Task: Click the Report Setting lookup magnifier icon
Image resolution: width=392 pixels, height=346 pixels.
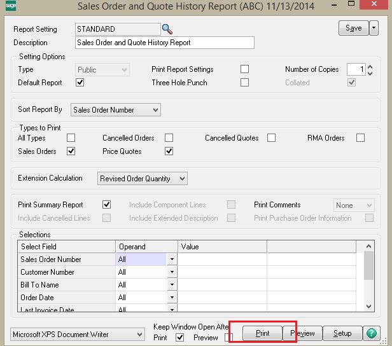Action: 167,29
